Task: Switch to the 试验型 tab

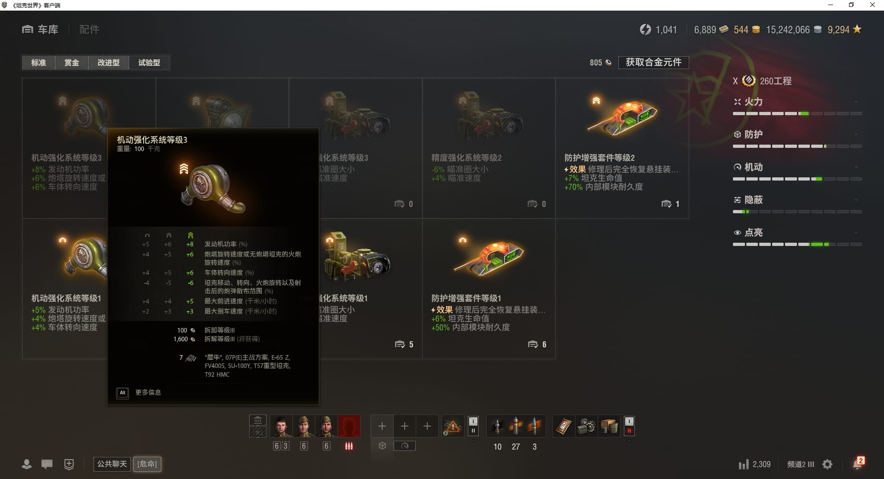Action: pyautogui.click(x=149, y=63)
